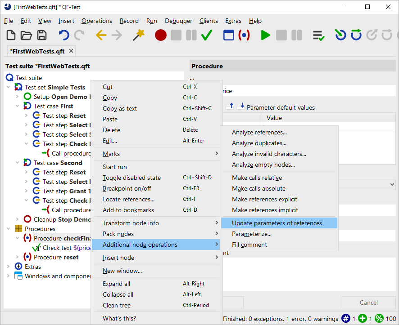
Task: Click the green percent status icon
Action: [379, 318]
